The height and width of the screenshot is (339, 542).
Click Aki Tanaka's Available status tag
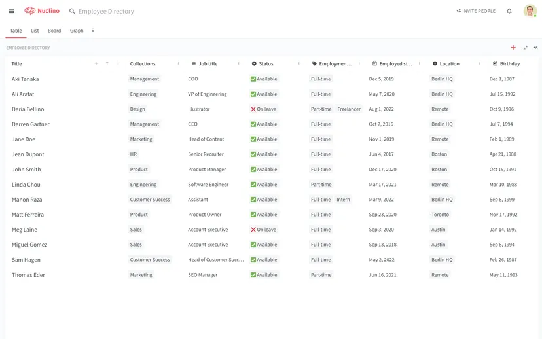264,79
